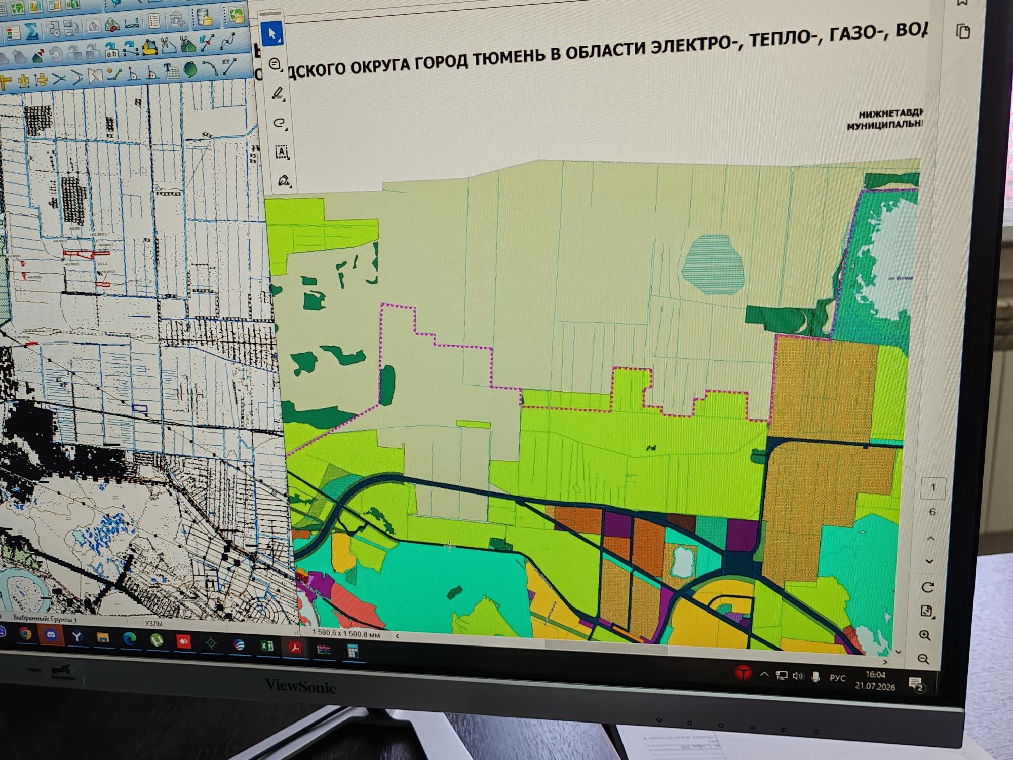Select the text box tool in PDF toolbar
Viewport: 1013px width, 760px height.
click(282, 152)
